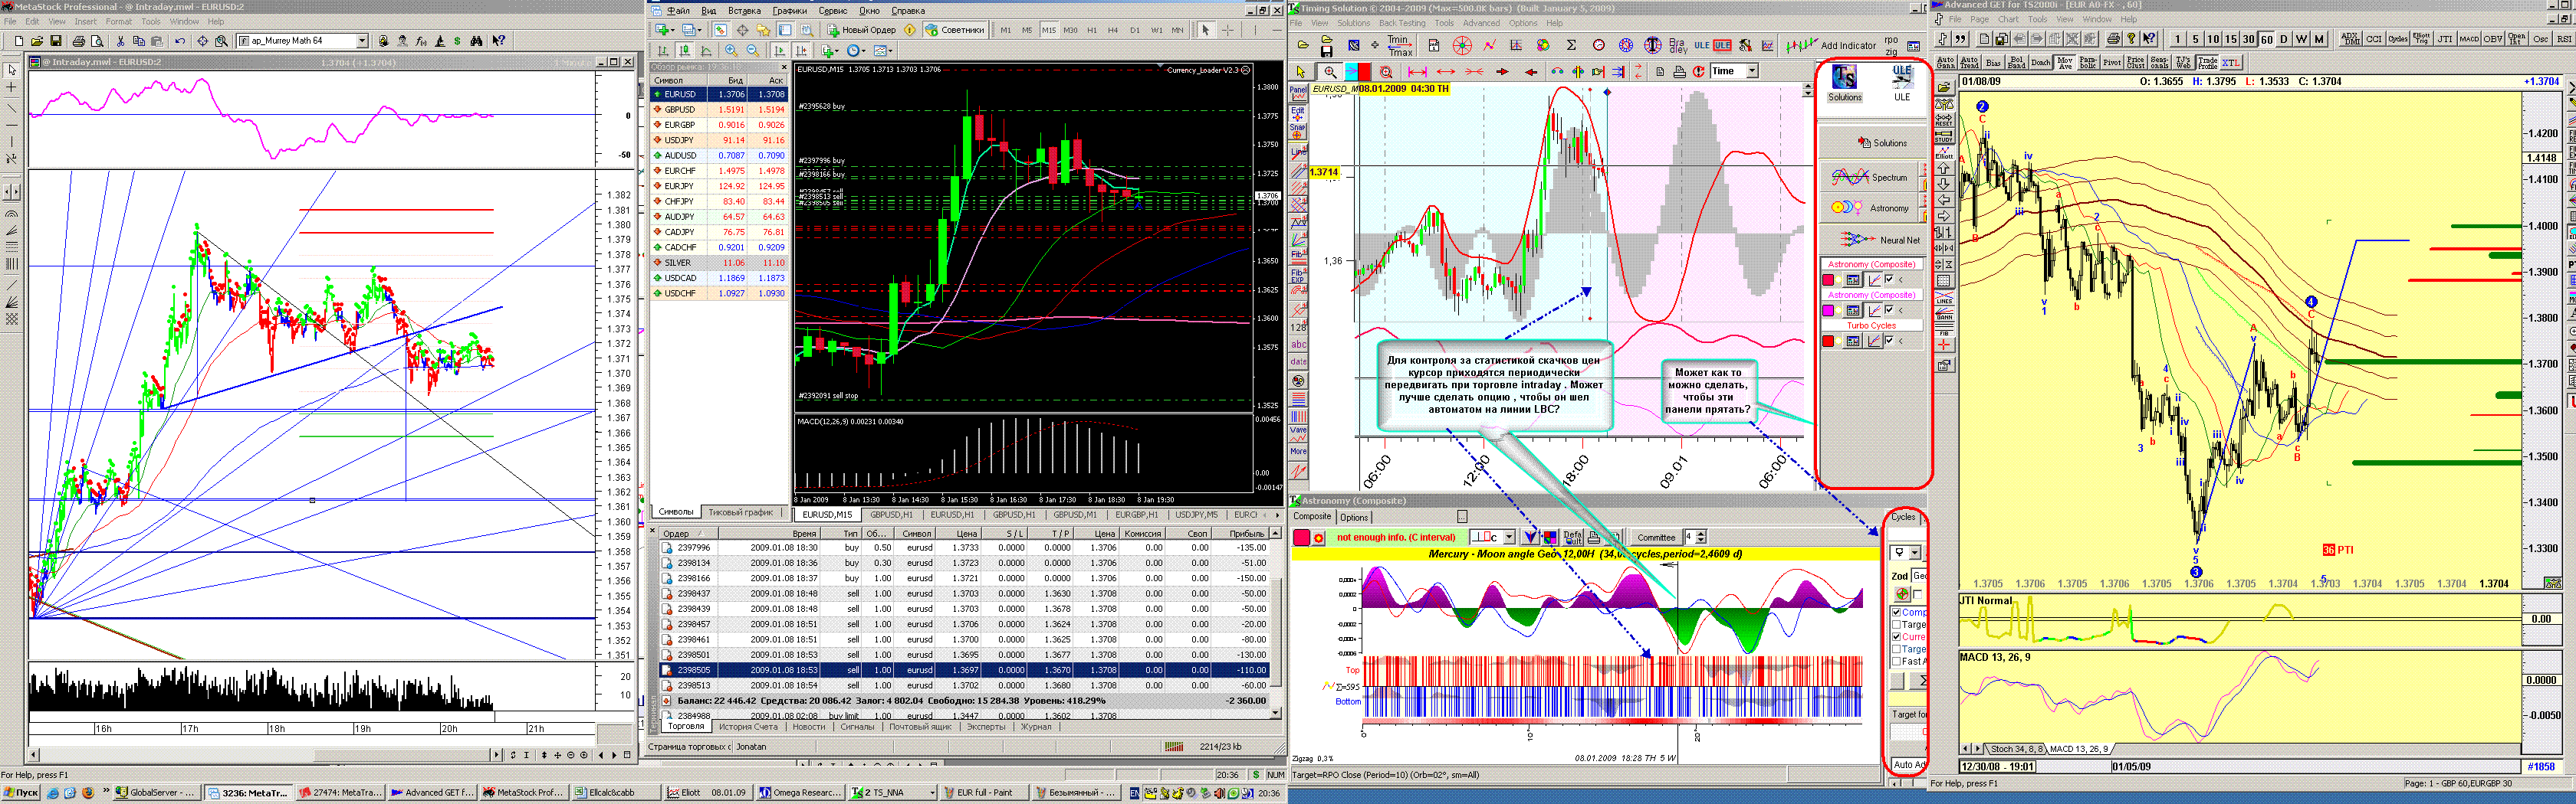Click the binoculars icon in MetaStock toolbar

point(476,41)
